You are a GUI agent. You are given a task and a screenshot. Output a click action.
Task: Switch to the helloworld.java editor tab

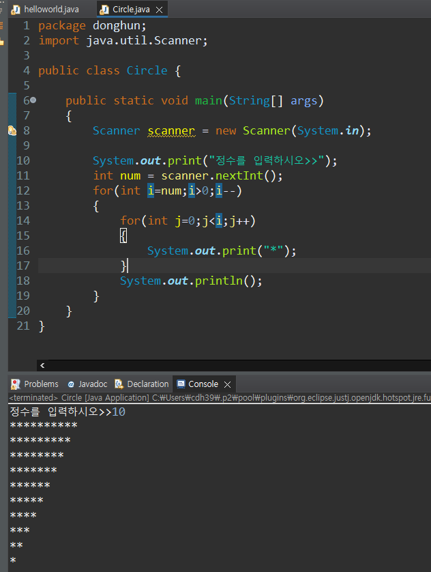[x=45, y=9]
